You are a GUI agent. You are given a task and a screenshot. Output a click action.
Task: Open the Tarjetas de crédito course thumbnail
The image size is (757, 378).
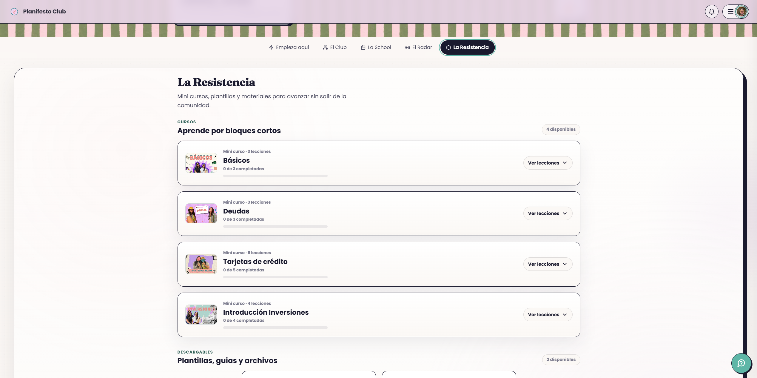[201, 264]
